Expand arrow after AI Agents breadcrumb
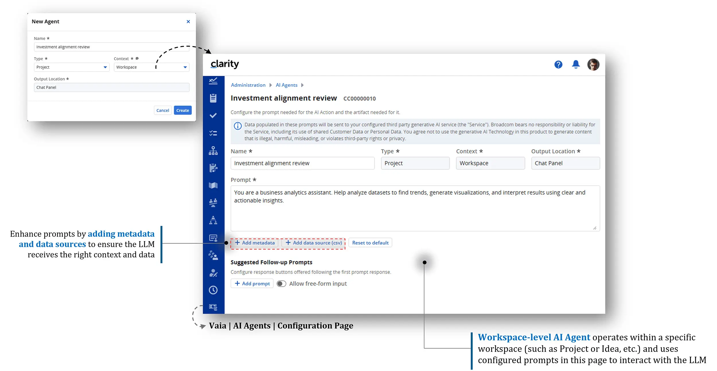Viewport: 717px width, 371px height. click(302, 85)
